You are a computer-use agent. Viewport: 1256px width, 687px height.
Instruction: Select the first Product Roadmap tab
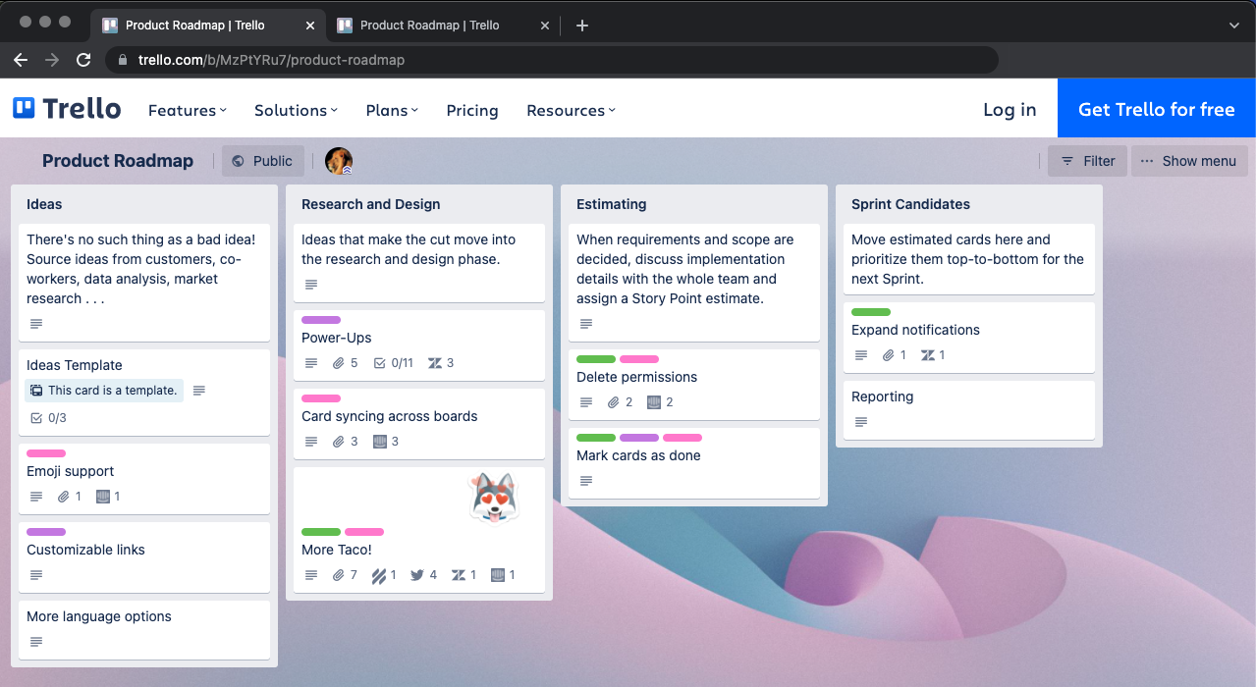[207, 26]
